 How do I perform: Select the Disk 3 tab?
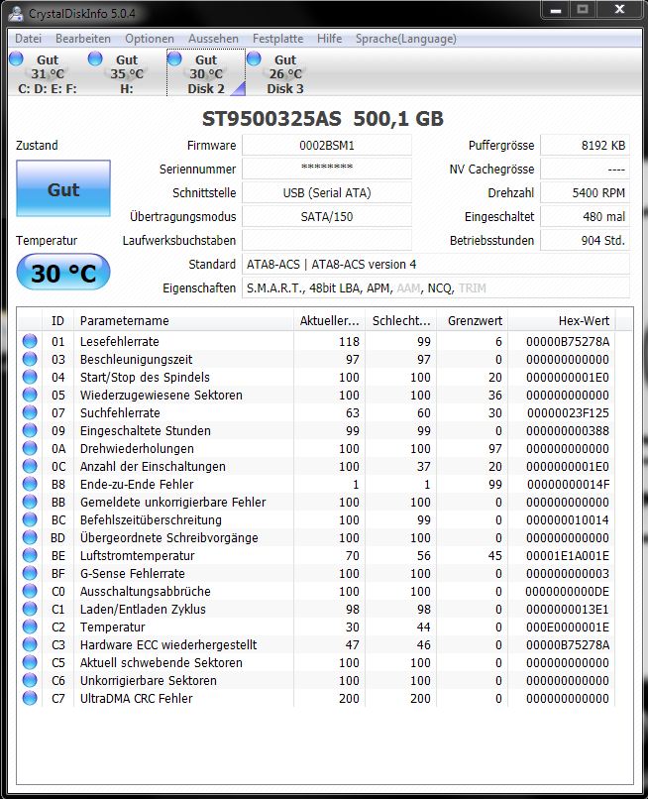285,73
